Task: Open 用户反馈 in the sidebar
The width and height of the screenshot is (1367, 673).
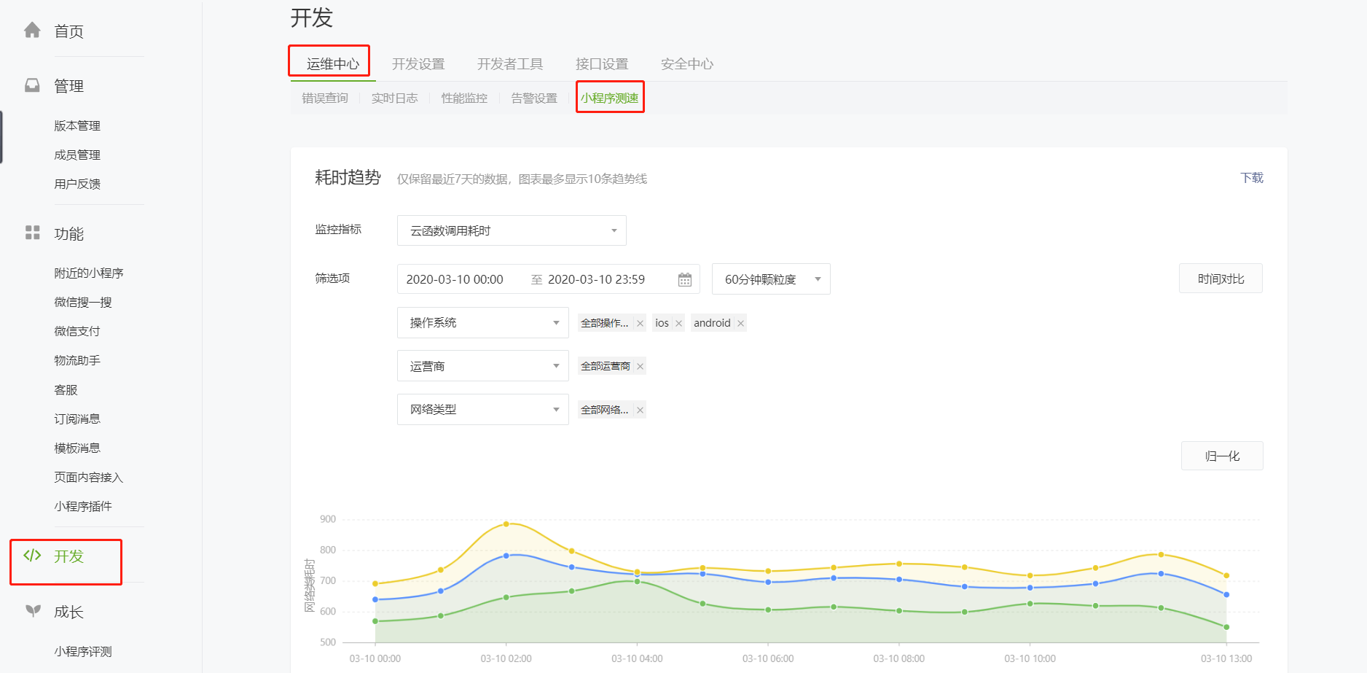Action: click(77, 184)
